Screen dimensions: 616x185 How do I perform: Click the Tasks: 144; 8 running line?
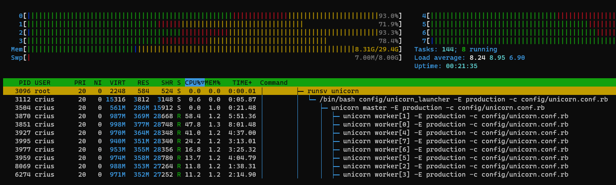pos(456,49)
